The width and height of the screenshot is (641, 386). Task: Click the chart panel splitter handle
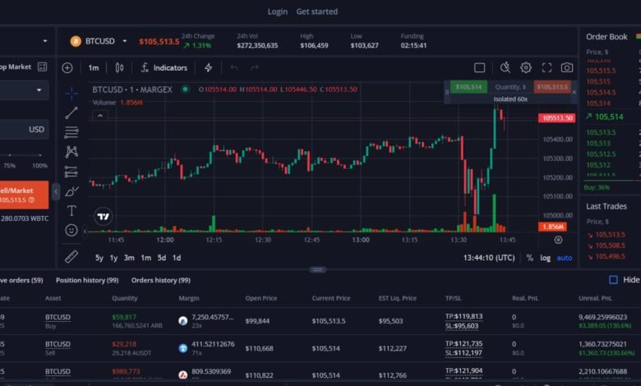pos(318,269)
